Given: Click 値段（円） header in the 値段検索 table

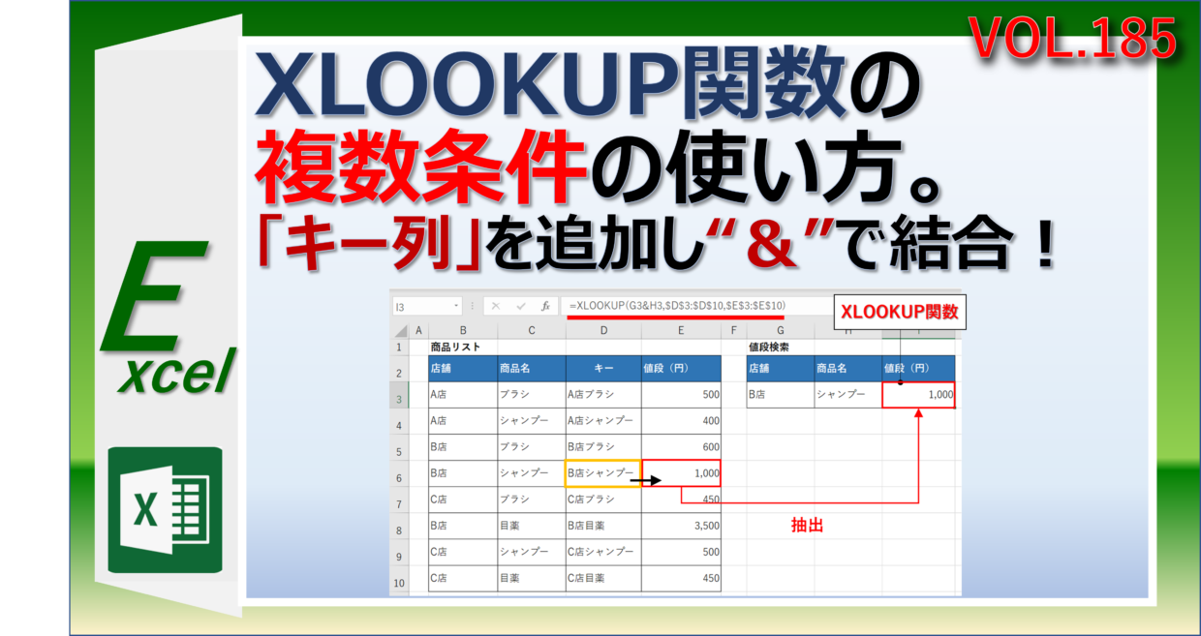Looking at the screenshot, I should click(x=918, y=368).
